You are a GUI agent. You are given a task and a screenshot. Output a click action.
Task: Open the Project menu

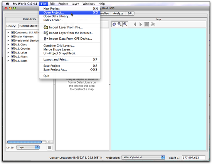tap(63, 4)
